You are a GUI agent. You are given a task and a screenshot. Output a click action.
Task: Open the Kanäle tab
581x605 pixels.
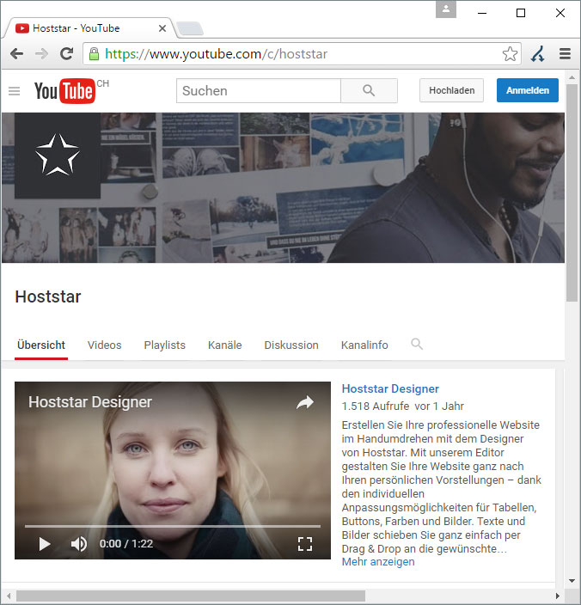tap(225, 345)
